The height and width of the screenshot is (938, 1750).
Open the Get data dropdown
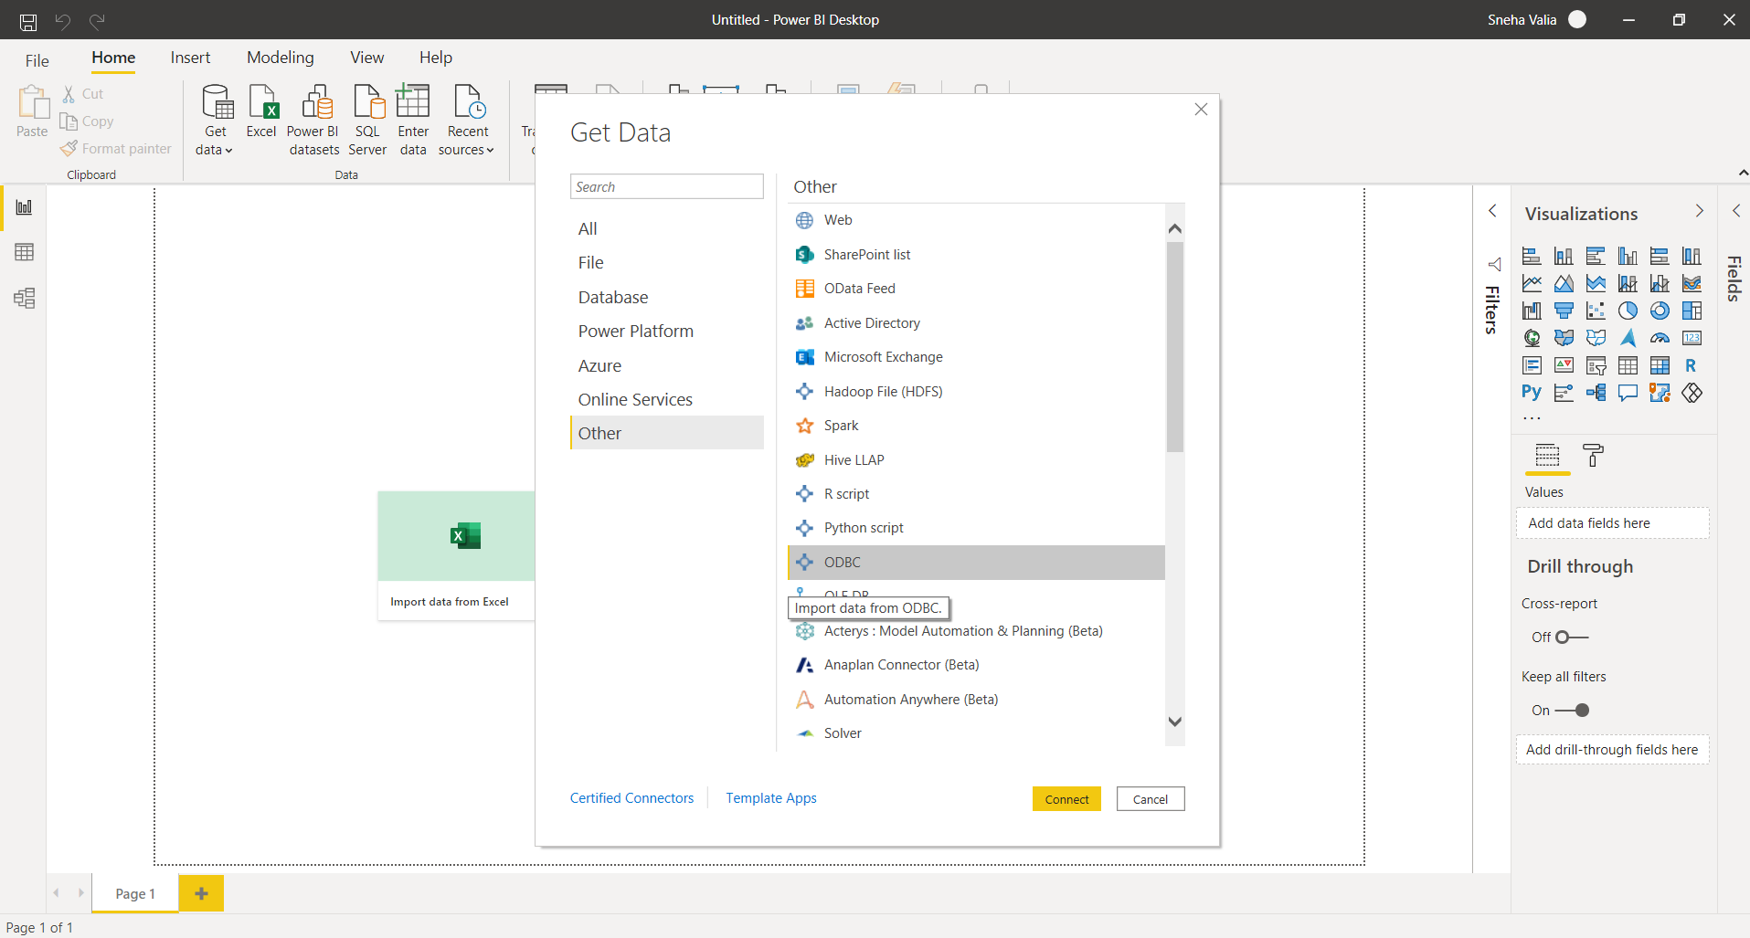pos(215,120)
